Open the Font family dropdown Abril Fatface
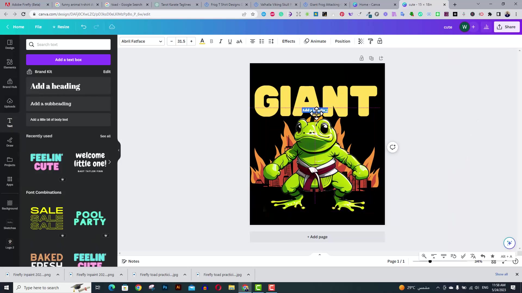Screen dimensions: 522x293 142,41
